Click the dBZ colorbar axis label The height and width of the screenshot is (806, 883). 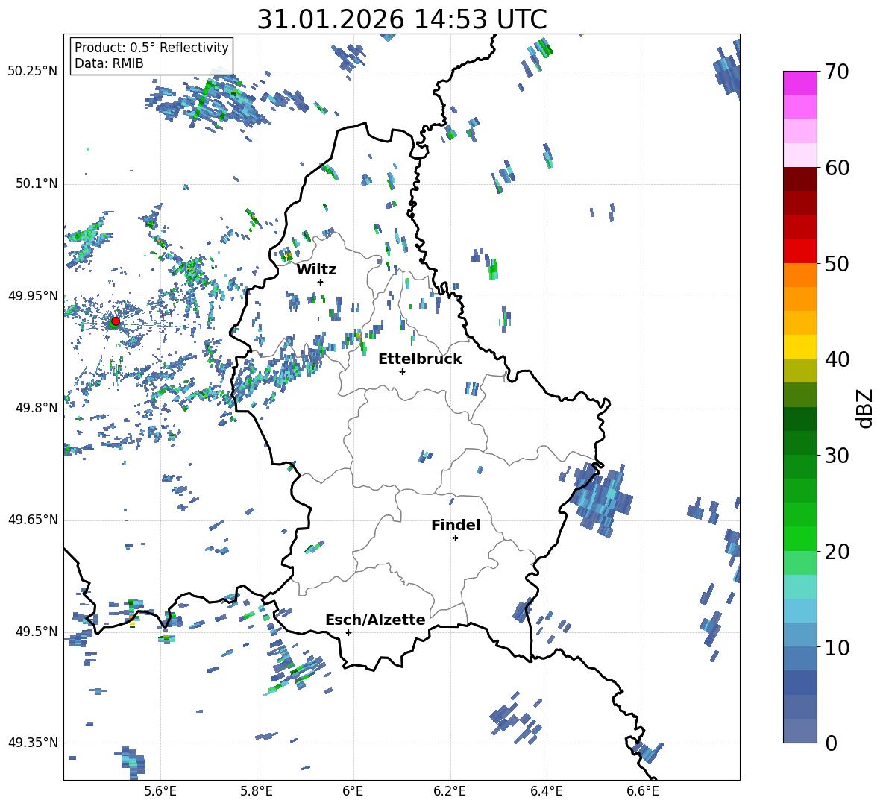coord(865,408)
